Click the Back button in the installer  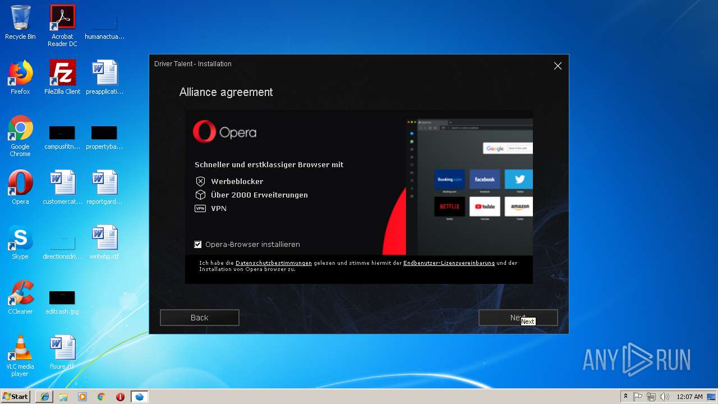tap(199, 318)
